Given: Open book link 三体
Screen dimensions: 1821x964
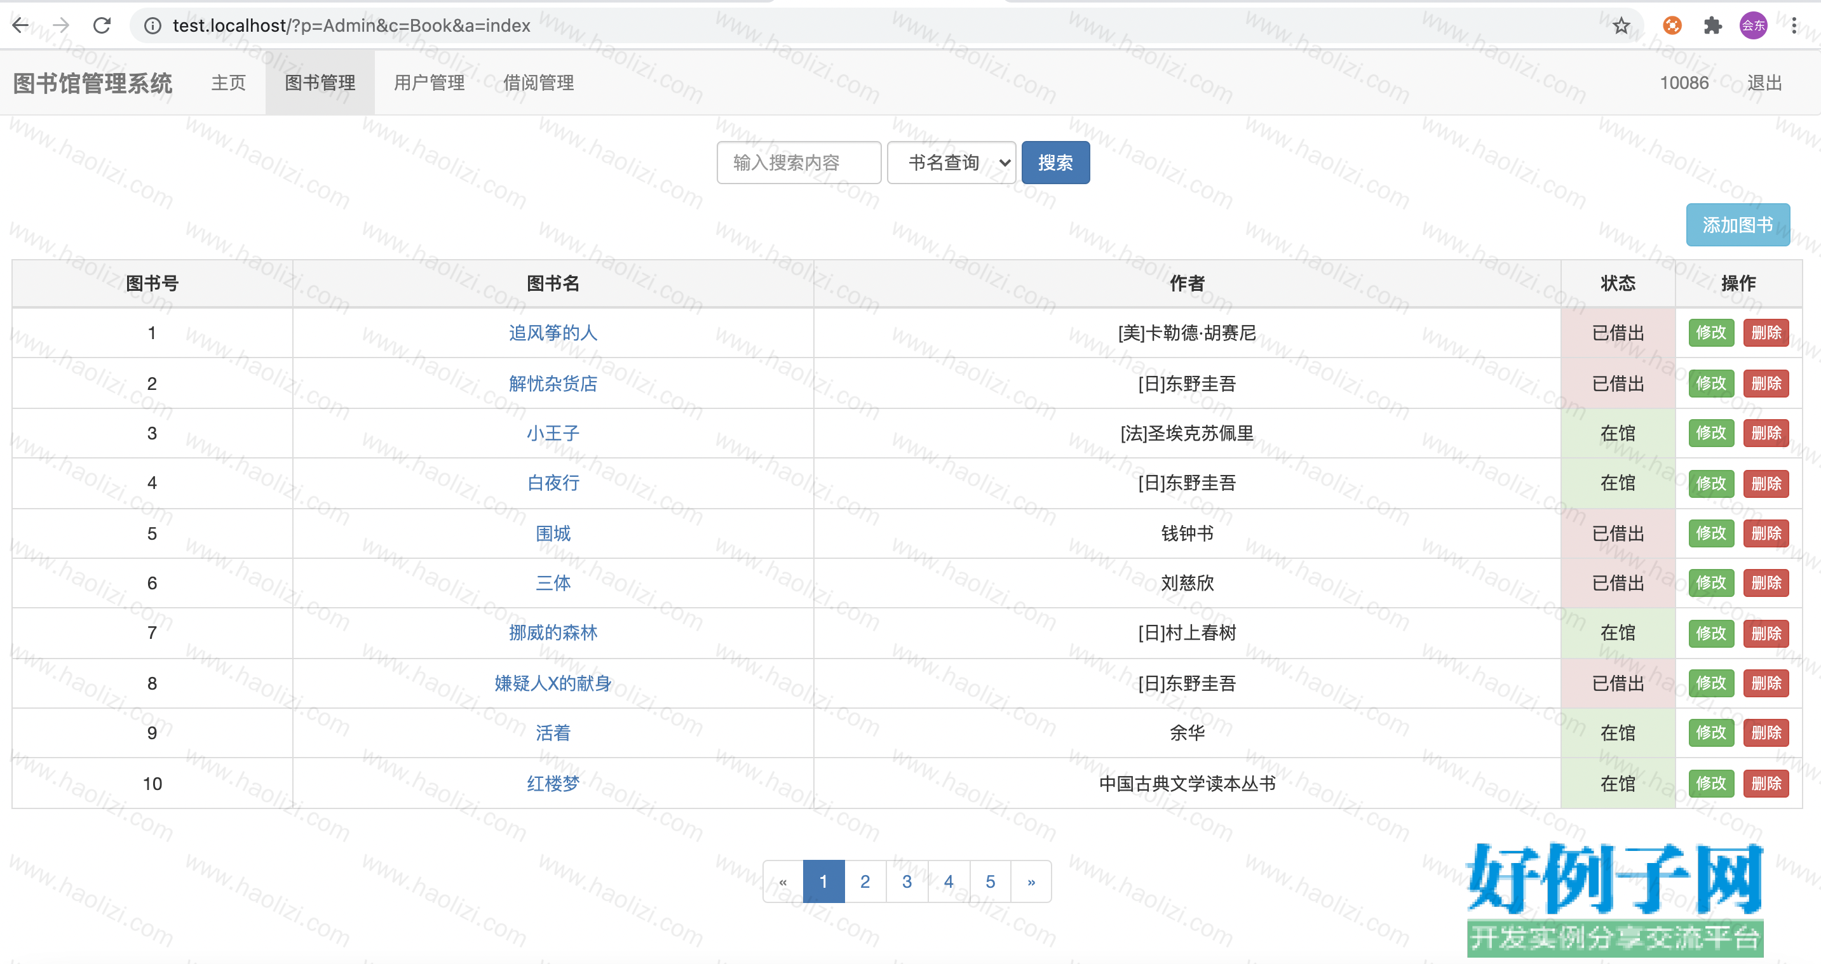Looking at the screenshot, I should [553, 583].
